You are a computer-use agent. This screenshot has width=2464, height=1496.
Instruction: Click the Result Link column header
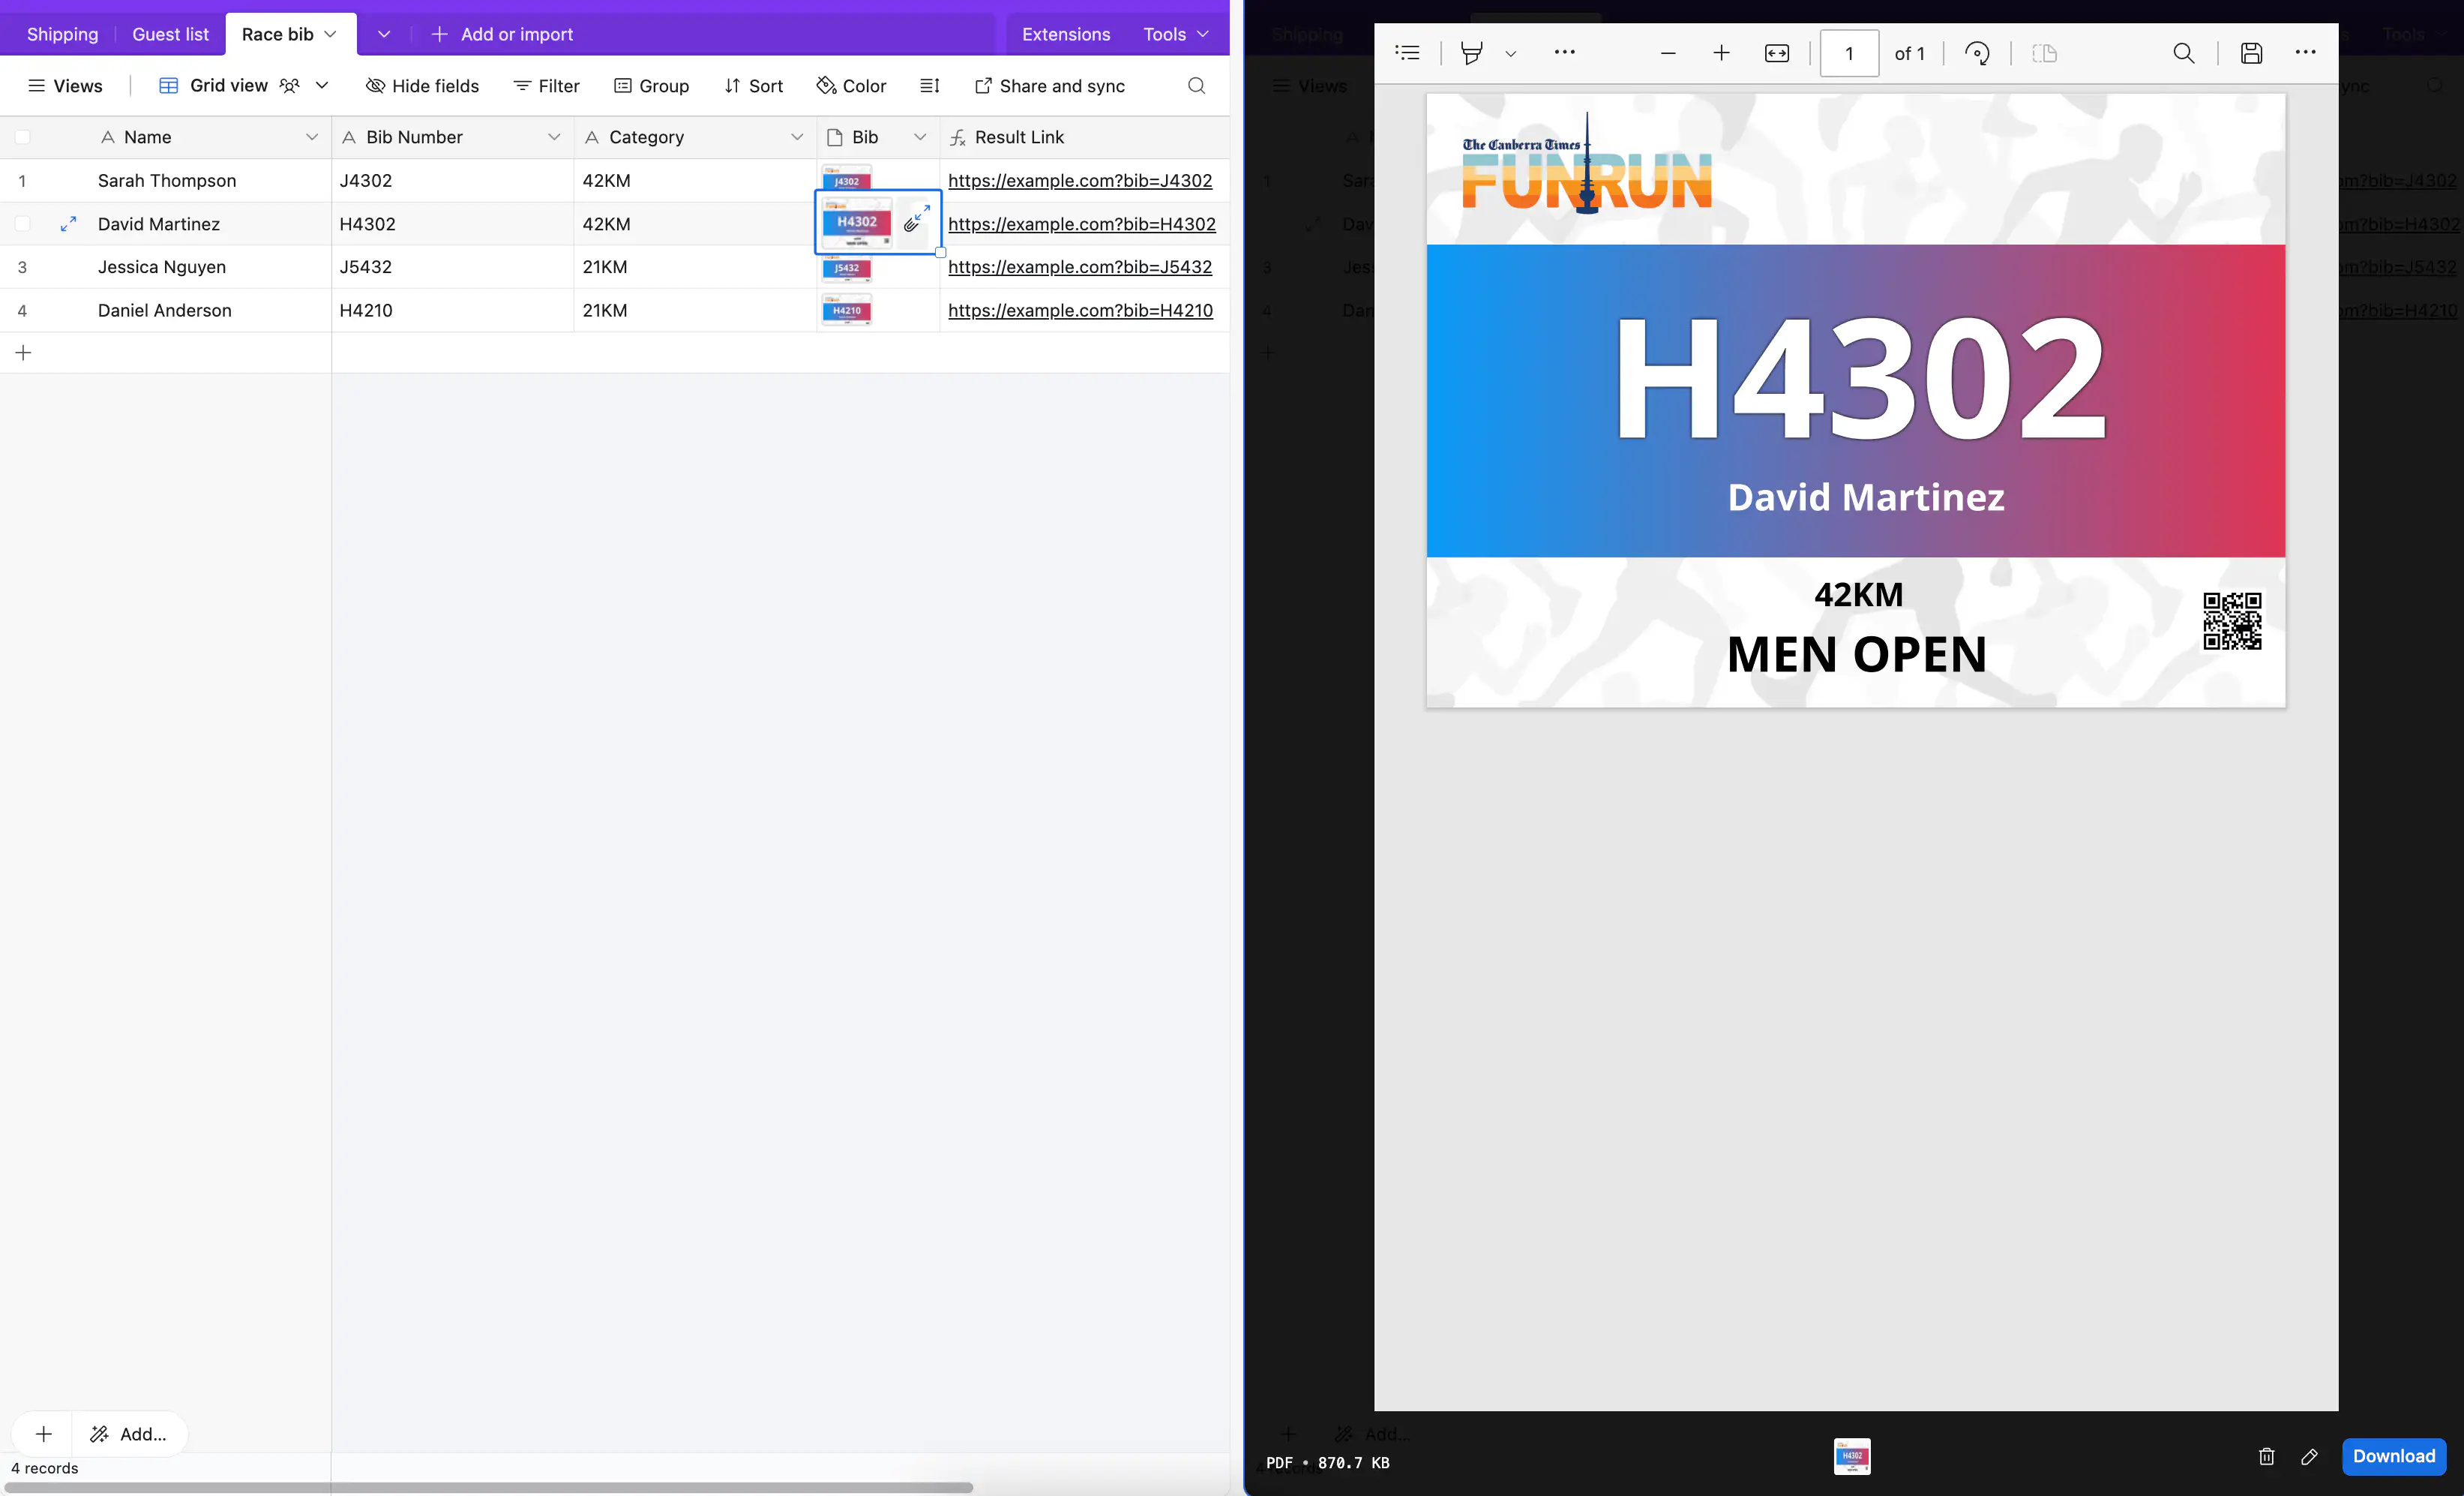click(x=1084, y=137)
